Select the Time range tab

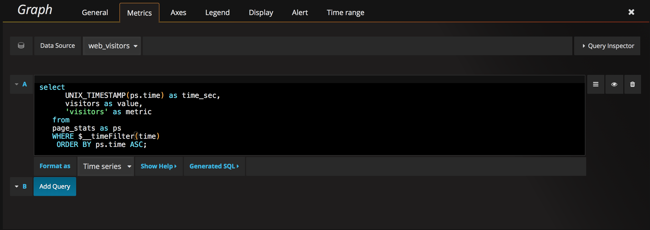point(345,13)
